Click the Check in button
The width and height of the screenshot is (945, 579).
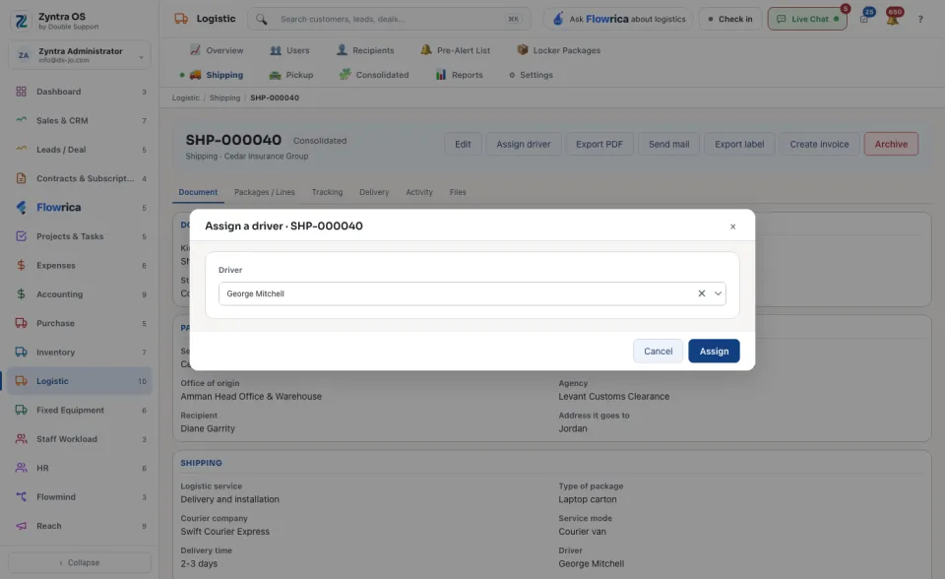(x=730, y=19)
